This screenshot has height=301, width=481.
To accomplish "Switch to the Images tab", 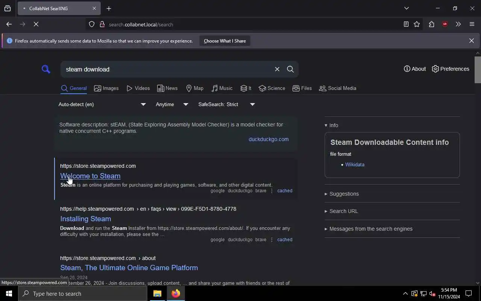I will point(106,88).
